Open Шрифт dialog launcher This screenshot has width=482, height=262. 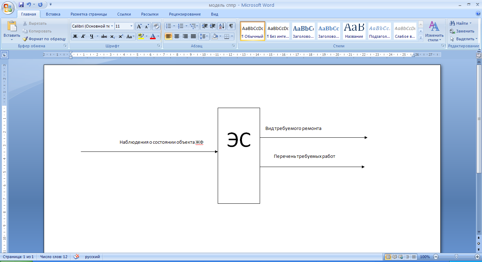[159, 46]
